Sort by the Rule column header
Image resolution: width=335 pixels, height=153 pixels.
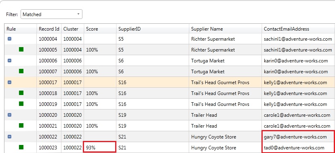[21, 29]
